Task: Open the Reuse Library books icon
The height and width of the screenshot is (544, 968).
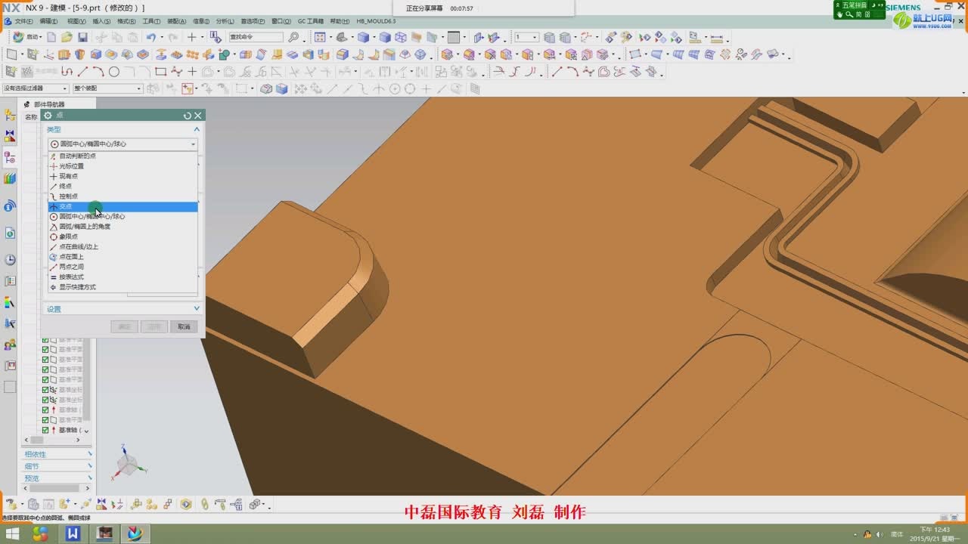Action: pos(10,178)
